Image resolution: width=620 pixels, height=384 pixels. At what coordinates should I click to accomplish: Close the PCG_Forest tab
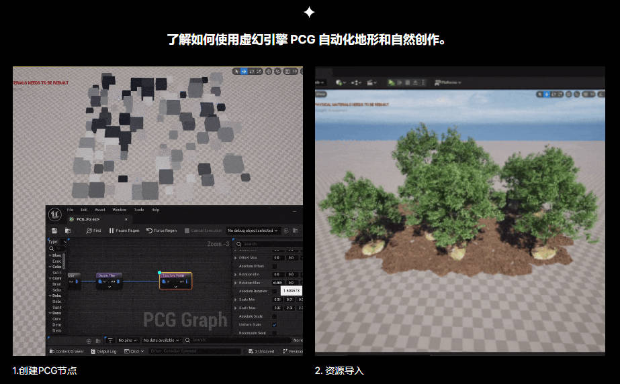[126, 219]
